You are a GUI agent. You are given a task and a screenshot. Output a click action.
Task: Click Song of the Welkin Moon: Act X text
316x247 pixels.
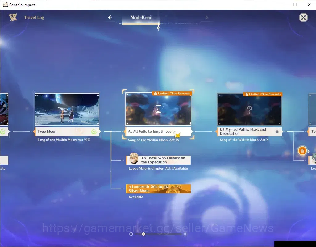tap(244, 140)
